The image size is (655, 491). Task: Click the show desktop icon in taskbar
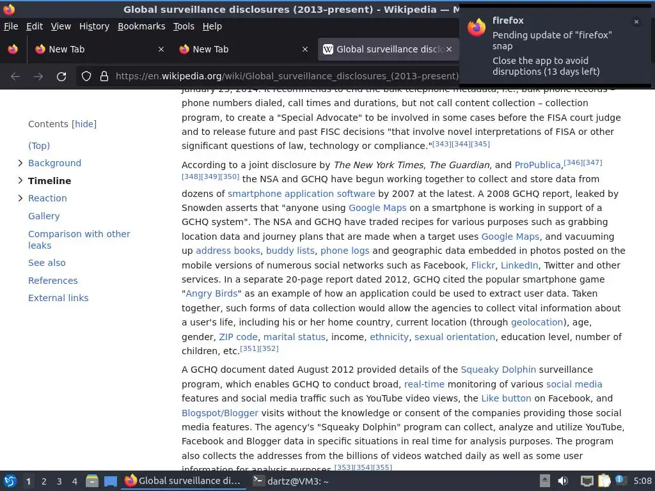[111, 481]
